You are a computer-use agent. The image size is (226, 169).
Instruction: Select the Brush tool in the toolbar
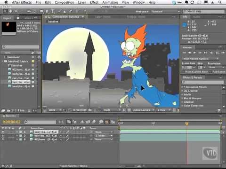(60, 11)
